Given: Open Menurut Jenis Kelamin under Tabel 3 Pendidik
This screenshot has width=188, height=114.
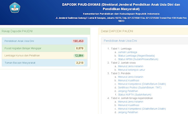Looking at the screenshot, I should (x=130, y=77).
